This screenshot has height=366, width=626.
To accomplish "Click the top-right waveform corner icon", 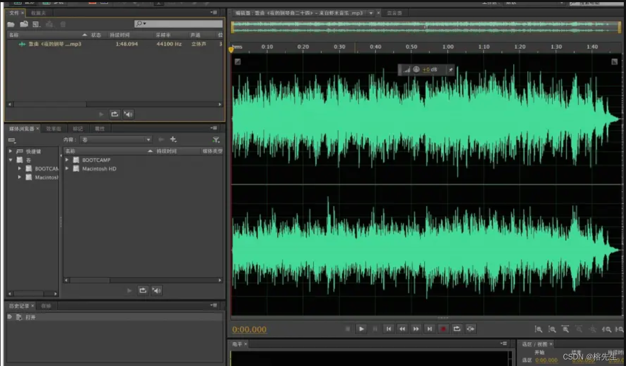I will coord(615,62).
